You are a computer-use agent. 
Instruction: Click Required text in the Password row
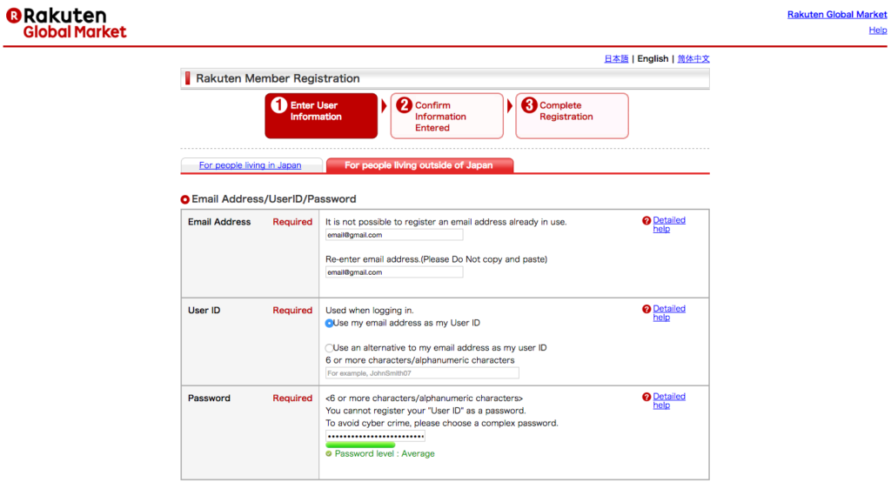point(292,399)
